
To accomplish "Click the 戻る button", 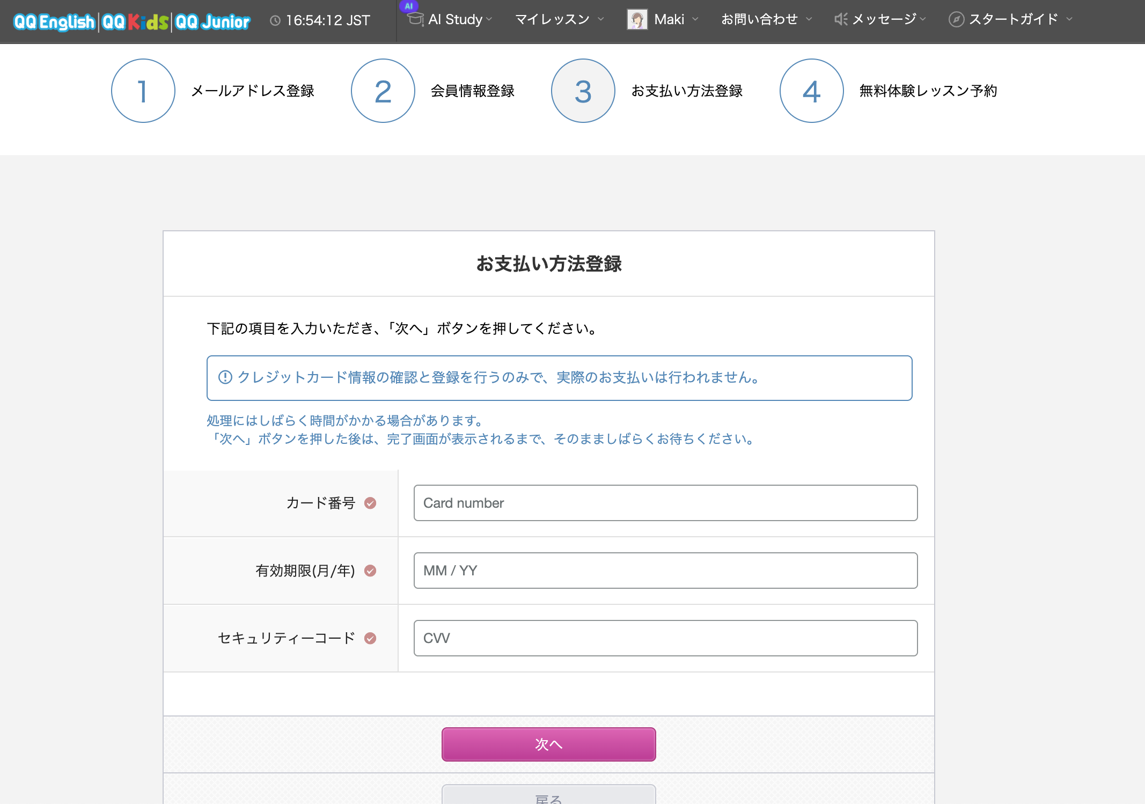I will tap(548, 795).
